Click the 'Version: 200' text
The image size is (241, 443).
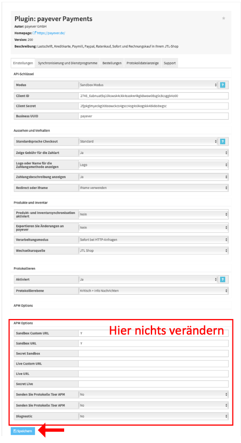coord(24,40)
